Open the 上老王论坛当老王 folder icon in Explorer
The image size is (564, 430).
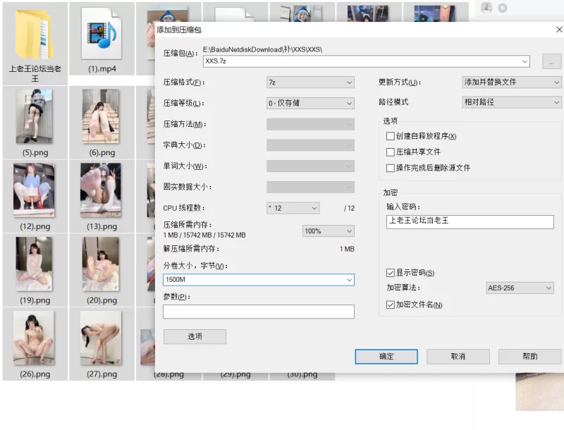35,35
